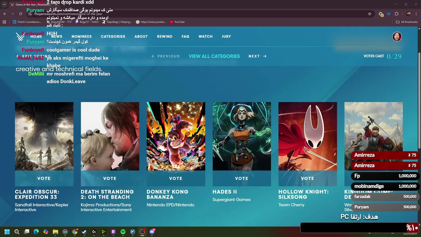Vote for Clair Obscur: Expedition 33
The image size is (421, 237).
click(x=44, y=178)
